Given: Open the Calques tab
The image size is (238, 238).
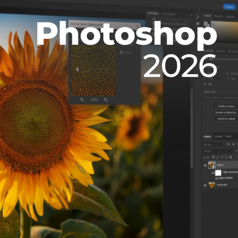Looking at the screenshot, I should click(207, 136).
